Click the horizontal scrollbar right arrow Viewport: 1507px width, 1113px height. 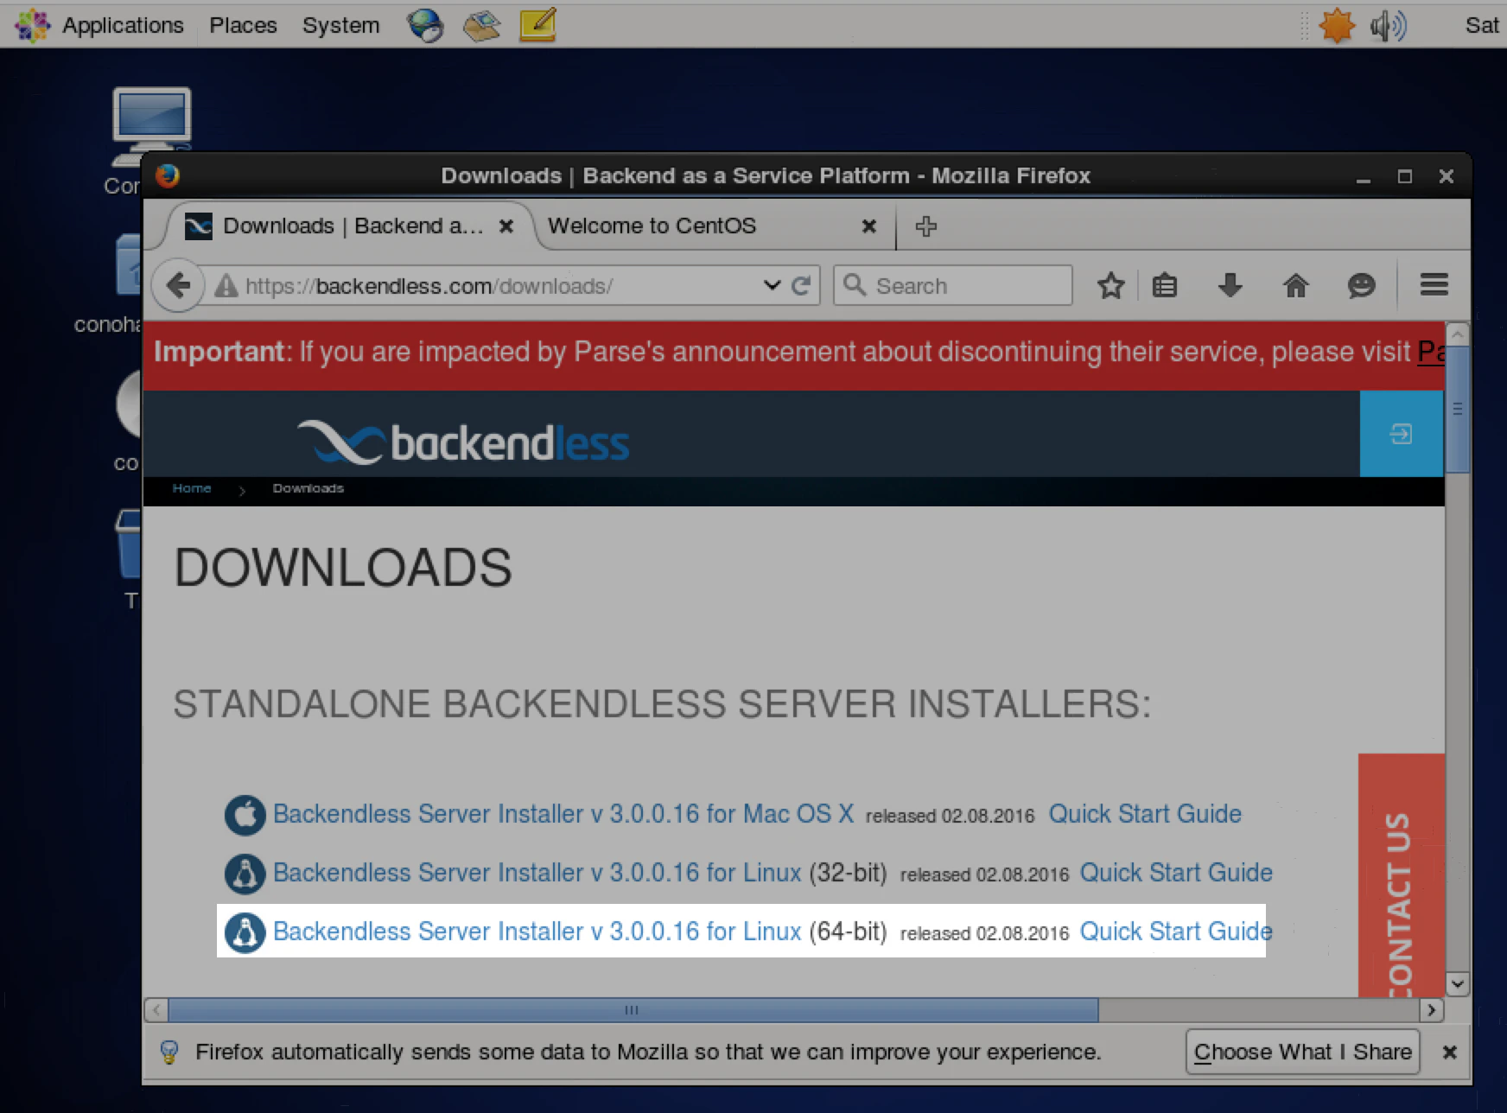(x=1432, y=1009)
